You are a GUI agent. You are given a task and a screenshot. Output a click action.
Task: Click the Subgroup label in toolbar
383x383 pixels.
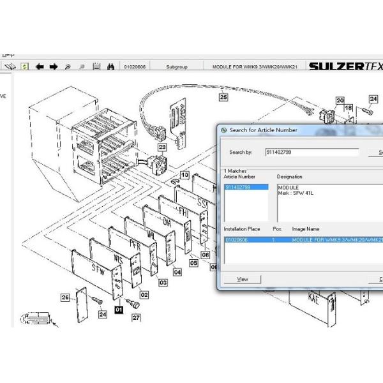(x=177, y=66)
